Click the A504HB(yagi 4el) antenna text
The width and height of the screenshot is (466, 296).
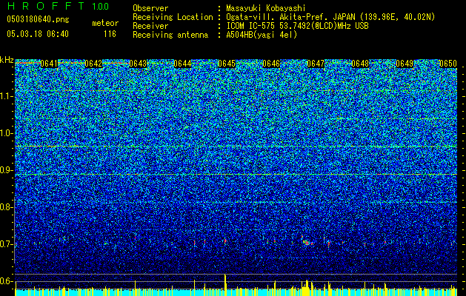tap(262, 35)
